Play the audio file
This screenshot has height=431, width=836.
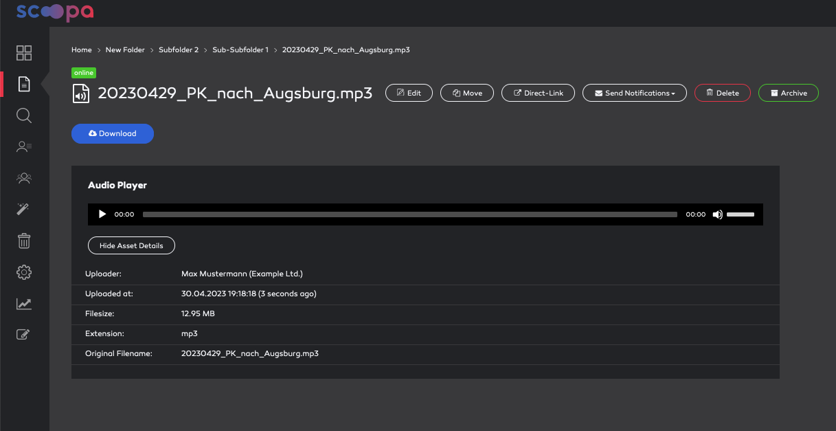[x=102, y=214]
